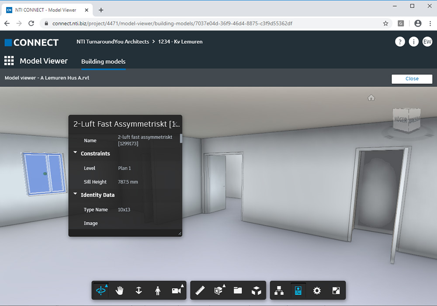Open the Explode model tool
Screen dimensions: 437x306
(256, 291)
